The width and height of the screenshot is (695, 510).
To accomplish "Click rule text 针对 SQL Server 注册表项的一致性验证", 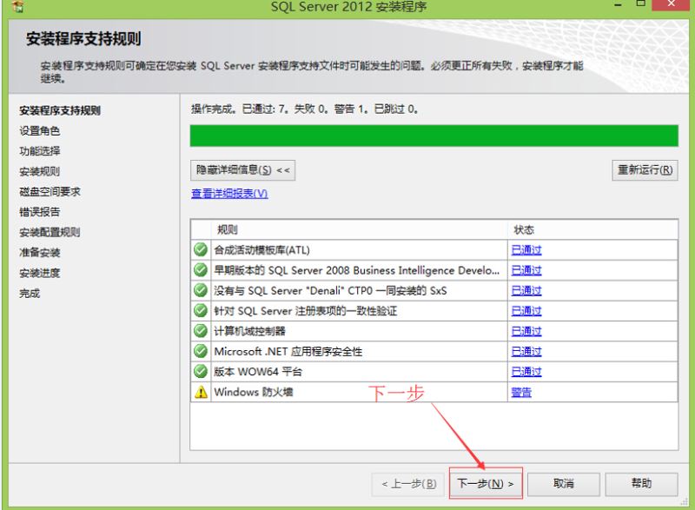I will pos(306,311).
